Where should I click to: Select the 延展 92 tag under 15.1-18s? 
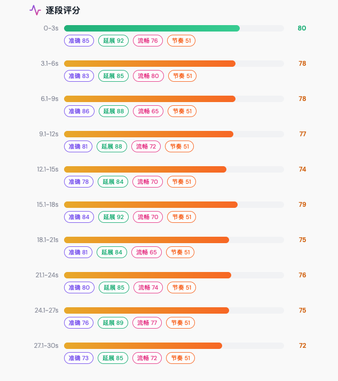[x=113, y=217]
